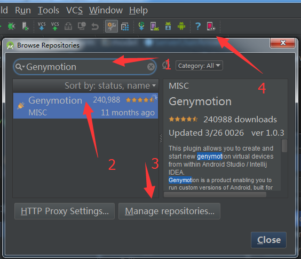301x259 pixels.
Task: Open Genymotion Device Manager toolbar icon
Action: [211, 26]
